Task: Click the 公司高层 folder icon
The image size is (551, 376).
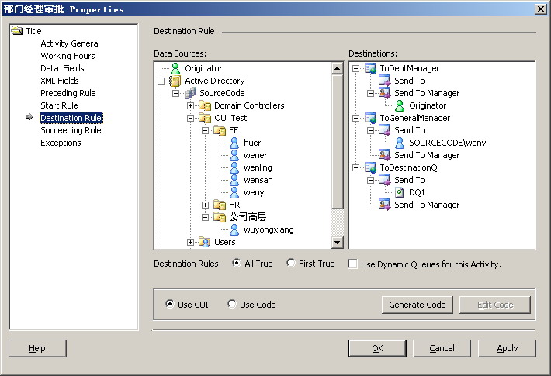Action: 220,217
